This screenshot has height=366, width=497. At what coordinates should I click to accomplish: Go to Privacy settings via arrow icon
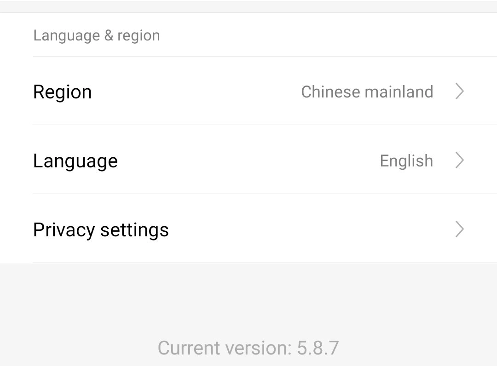click(459, 229)
